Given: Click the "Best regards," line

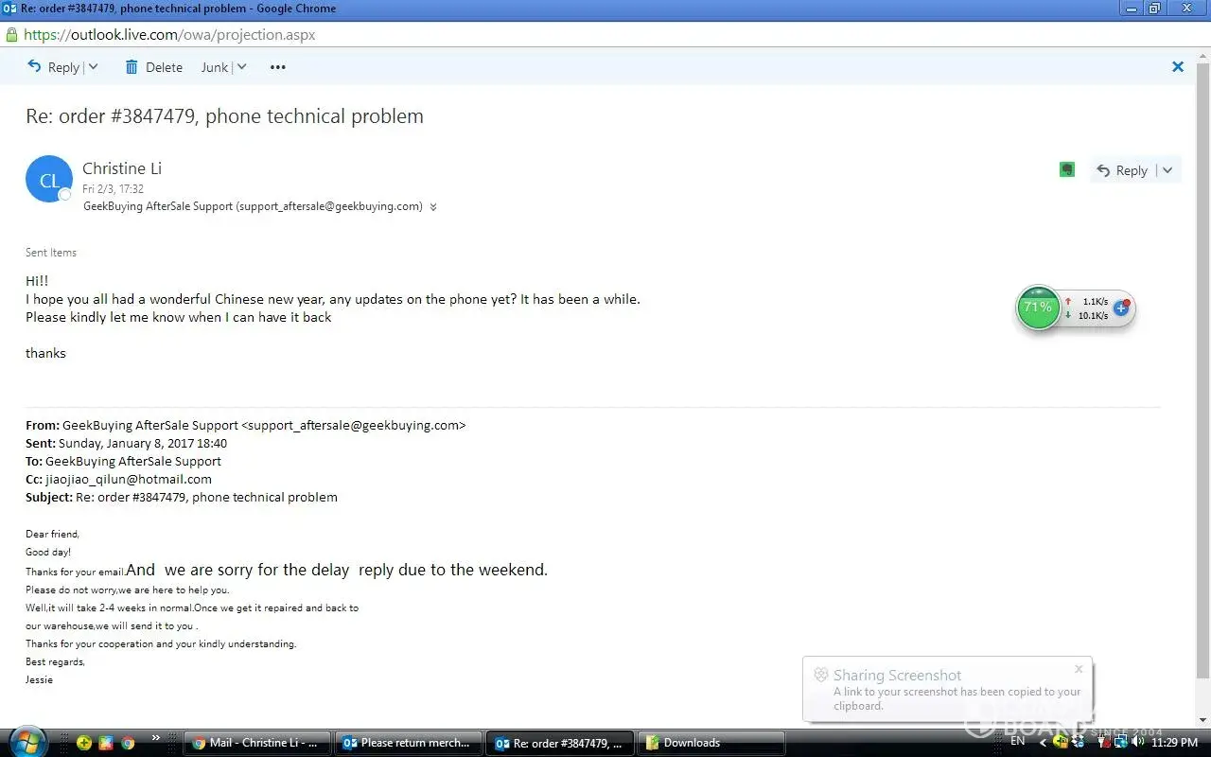Looking at the screenshot, I should [x=55, y=662].
